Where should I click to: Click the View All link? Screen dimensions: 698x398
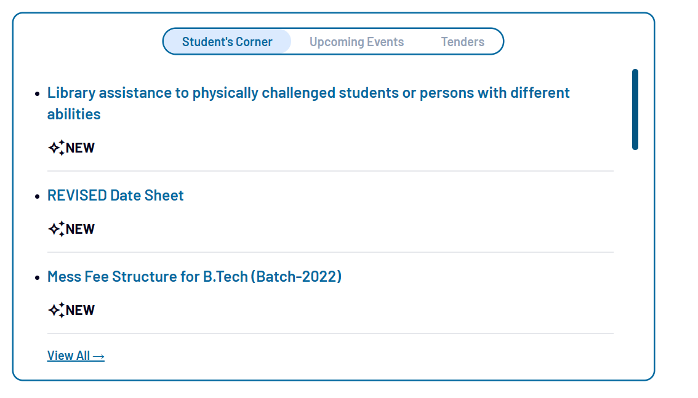68,355
